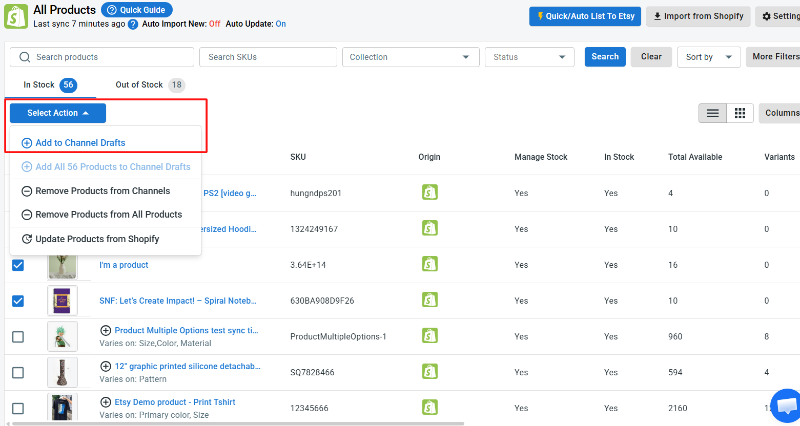This screenshot has width=800, height=426.
Task: Open the PS2 [video g... product link
Action: coord(230,194)
